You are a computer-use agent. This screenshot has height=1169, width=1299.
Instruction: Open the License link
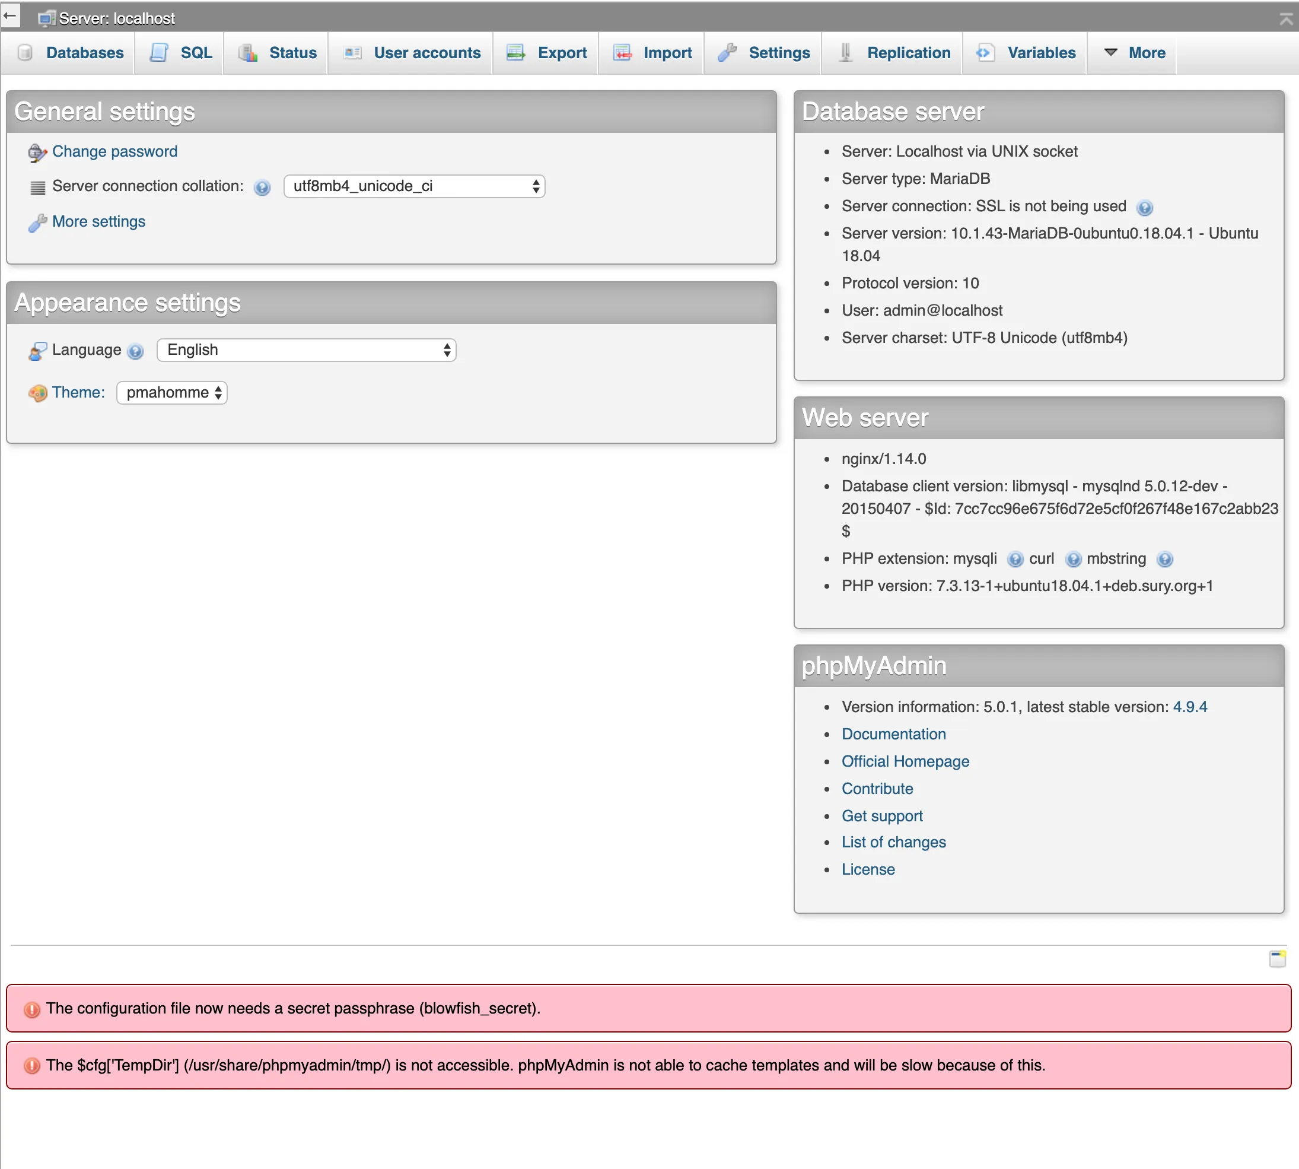click(x=868, y=869)
